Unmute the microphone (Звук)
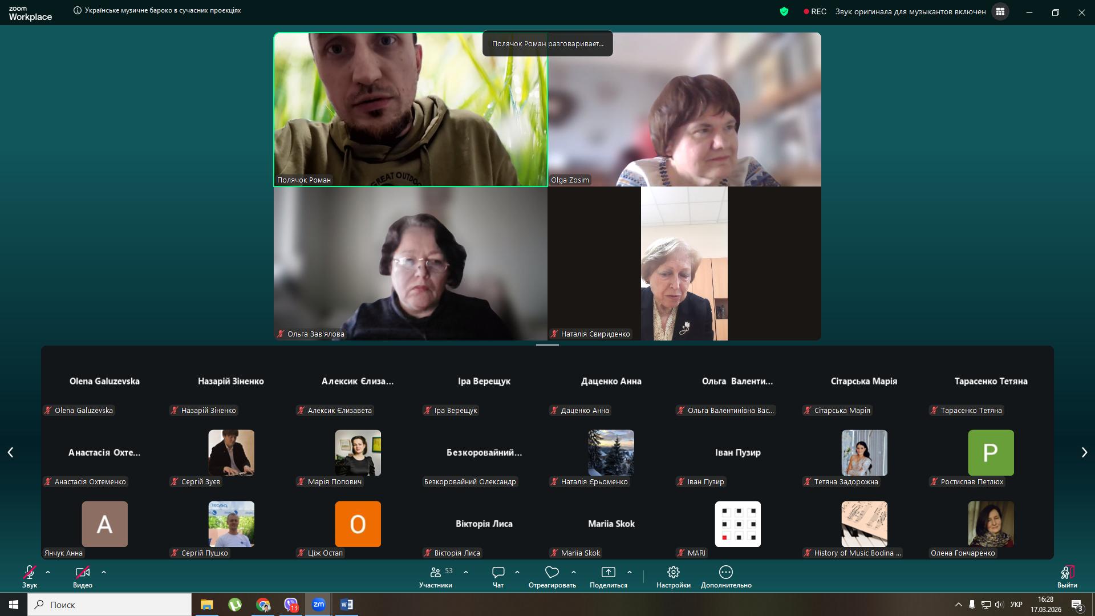 [30, 572]
